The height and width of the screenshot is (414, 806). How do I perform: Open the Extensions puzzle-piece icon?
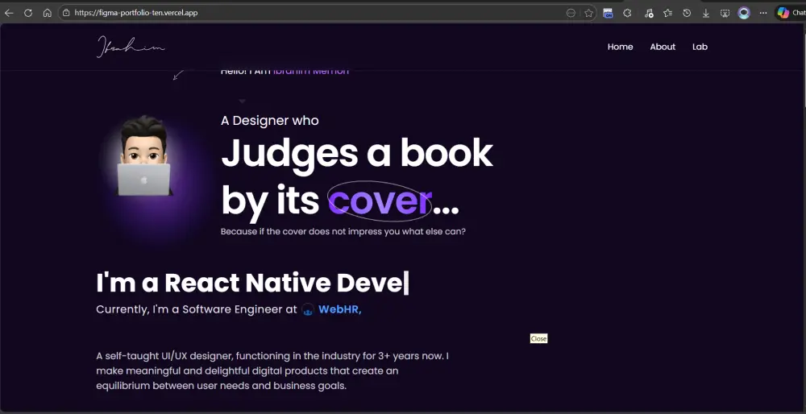pyautogui.click(x=627, y=13)
